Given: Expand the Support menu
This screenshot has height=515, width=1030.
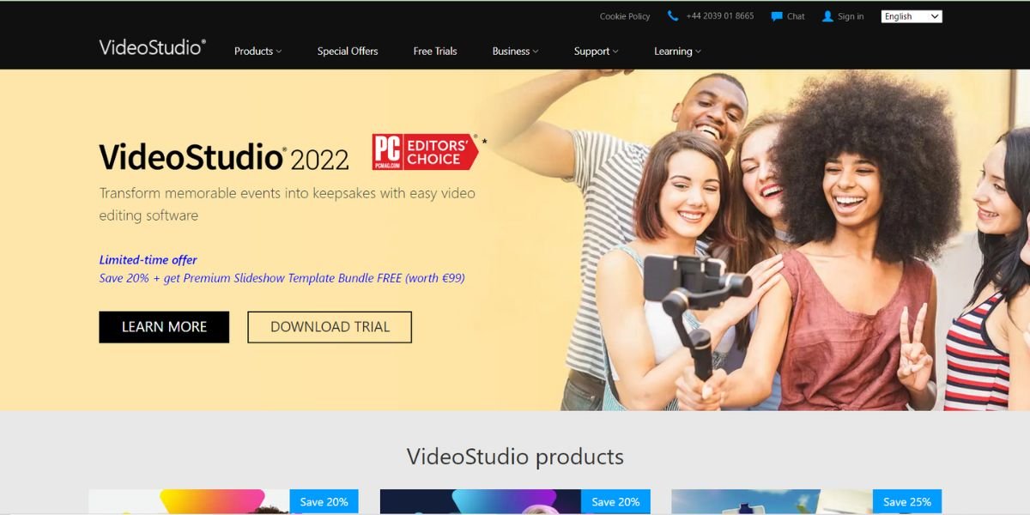Looking at the screenshot, I should pos(596,51).
